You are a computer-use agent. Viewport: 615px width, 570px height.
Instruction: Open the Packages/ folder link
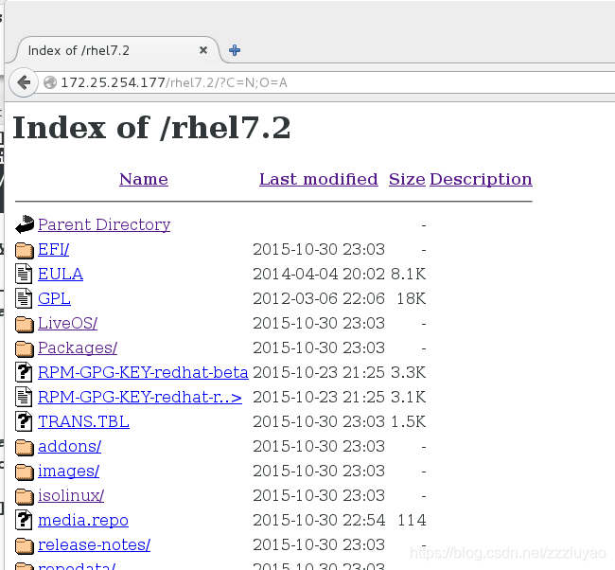(78, 347)
